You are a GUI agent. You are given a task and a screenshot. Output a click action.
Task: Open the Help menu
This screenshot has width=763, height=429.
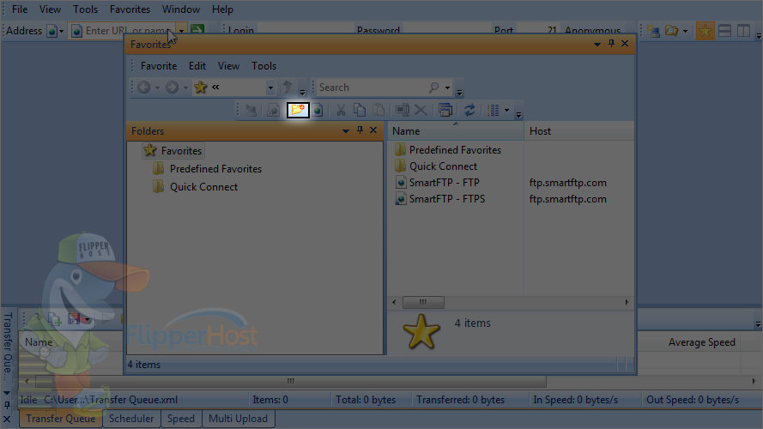click(x=222, y=9)
